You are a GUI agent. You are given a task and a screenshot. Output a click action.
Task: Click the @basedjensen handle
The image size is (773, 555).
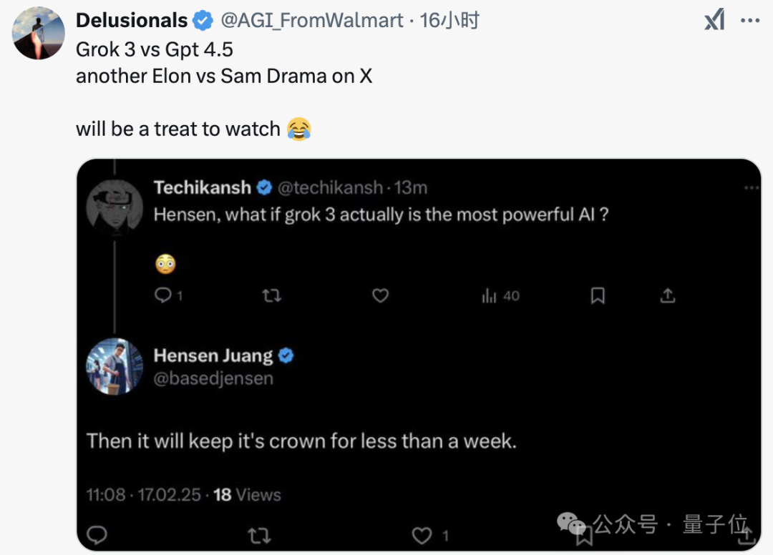point(213,378)
